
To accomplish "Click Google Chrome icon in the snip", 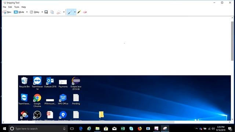I will pos(37,100).
